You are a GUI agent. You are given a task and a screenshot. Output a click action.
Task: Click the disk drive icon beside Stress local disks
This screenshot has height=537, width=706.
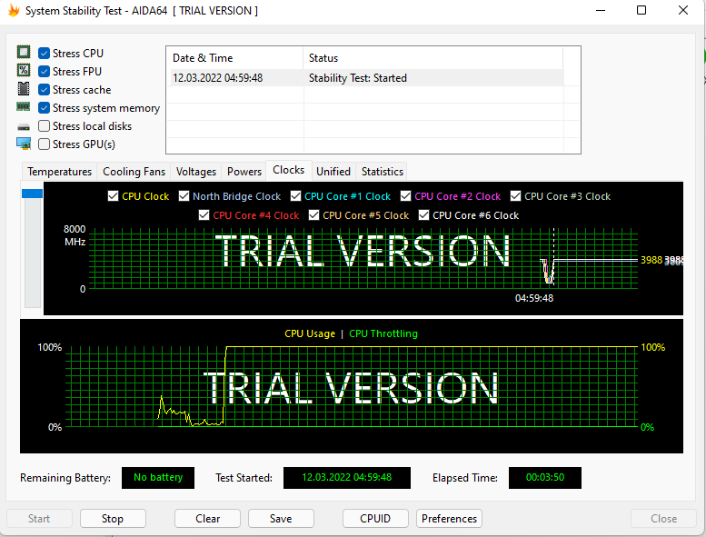[24, 127]
